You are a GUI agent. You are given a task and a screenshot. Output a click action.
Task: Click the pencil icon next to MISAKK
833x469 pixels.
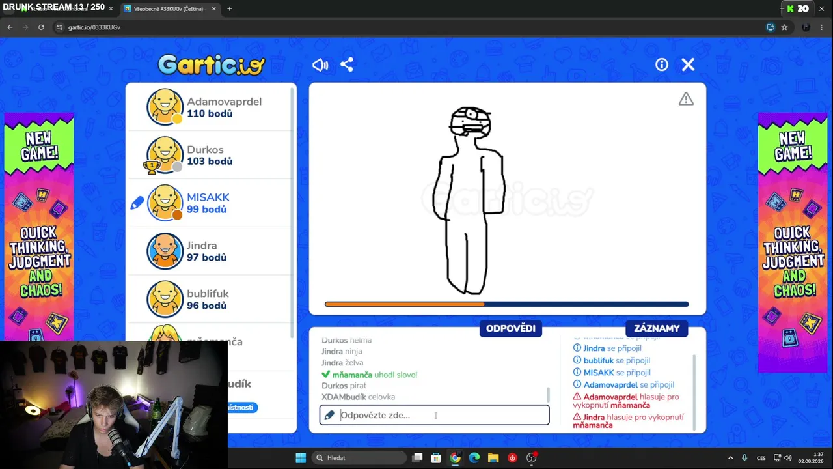(137, 203)
